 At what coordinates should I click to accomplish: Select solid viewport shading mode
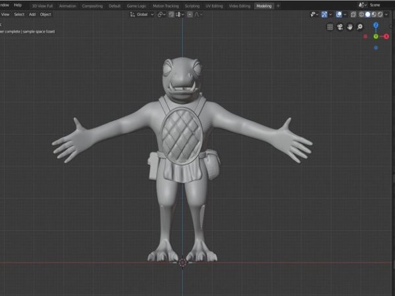(368, 14)
